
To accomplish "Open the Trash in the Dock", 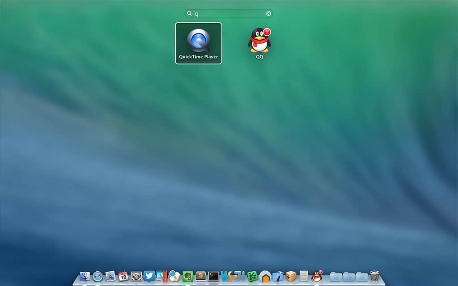I will 375,276.
